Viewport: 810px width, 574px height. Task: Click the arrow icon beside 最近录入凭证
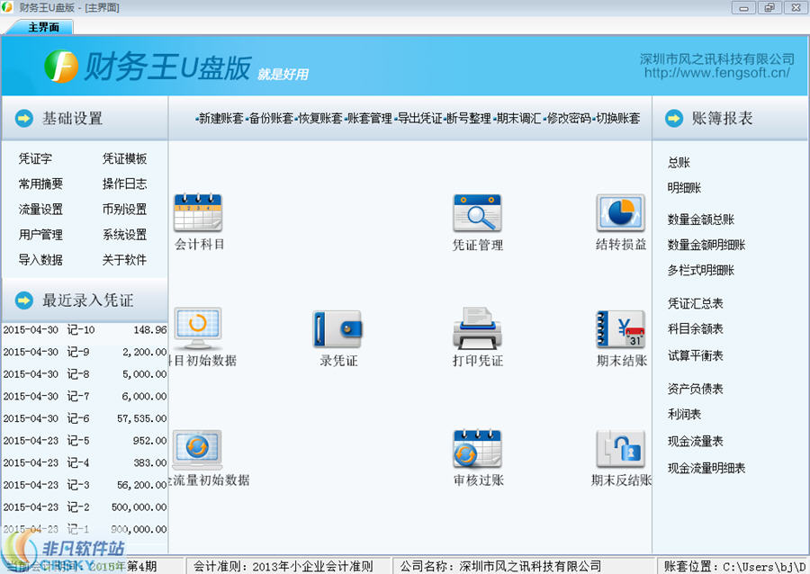[x=23, y=300]
